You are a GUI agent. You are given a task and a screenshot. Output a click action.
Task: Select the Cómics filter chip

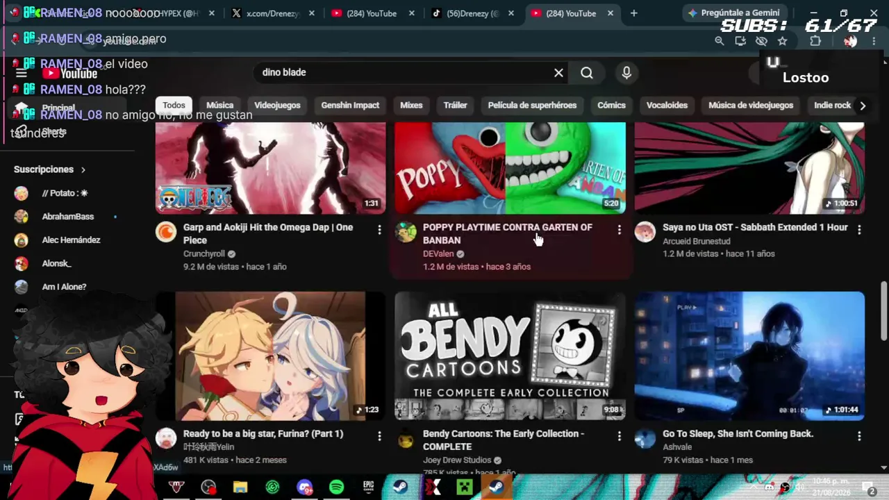click(612, 106)
